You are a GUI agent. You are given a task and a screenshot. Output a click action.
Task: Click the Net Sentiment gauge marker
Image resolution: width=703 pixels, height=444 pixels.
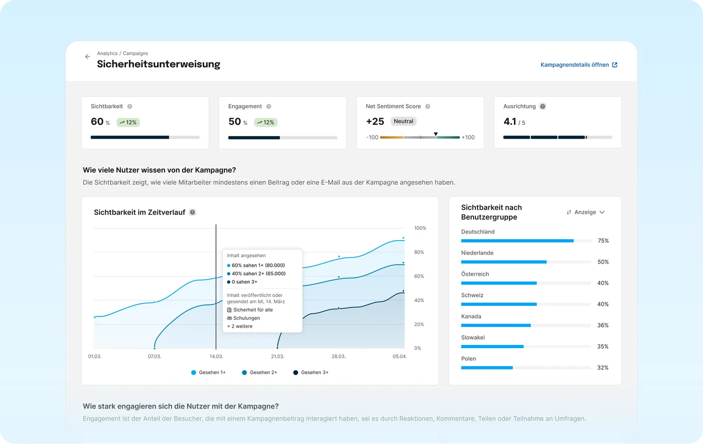pos(436,134)
